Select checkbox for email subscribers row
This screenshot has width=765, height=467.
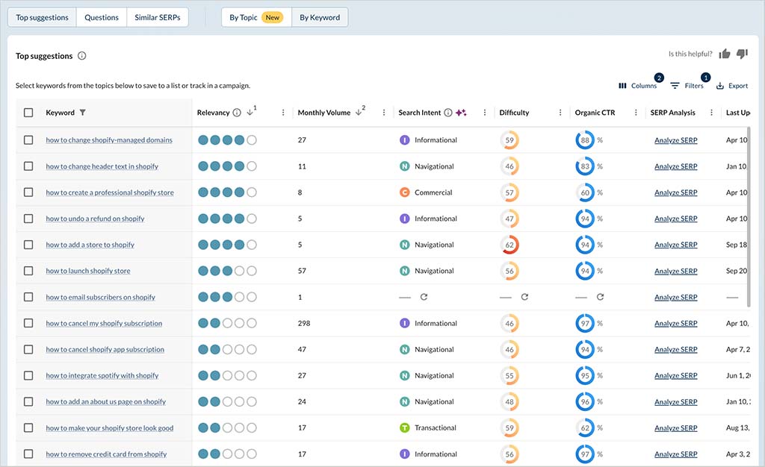(28, 297)
